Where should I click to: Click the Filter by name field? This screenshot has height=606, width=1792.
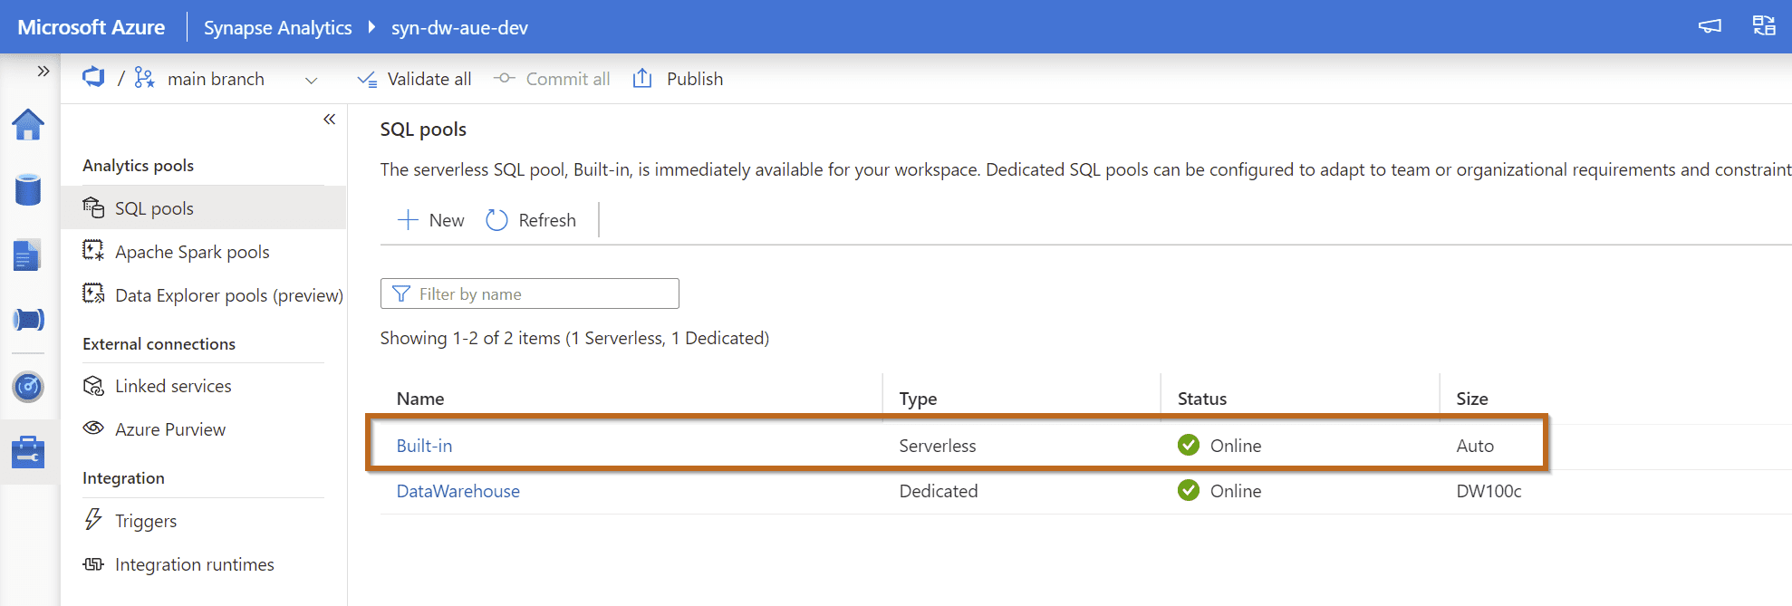click(x=530, y=293)
